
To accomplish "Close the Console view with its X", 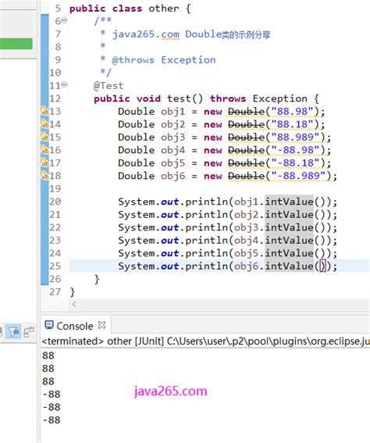I will coord(102,325).
